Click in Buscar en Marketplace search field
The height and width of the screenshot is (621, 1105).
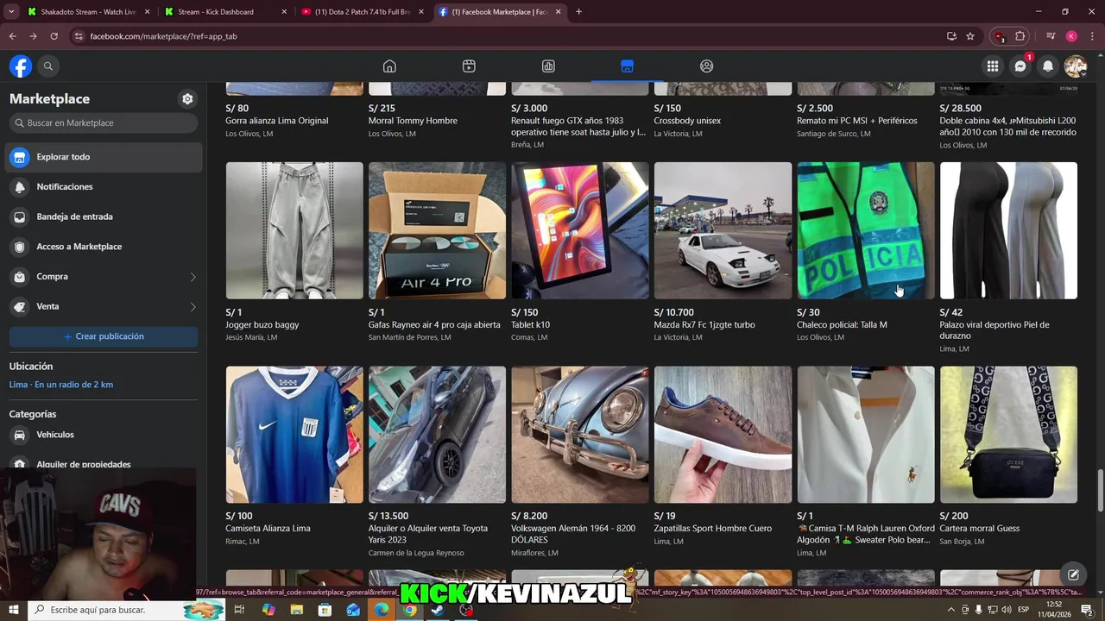click(104, 123)
